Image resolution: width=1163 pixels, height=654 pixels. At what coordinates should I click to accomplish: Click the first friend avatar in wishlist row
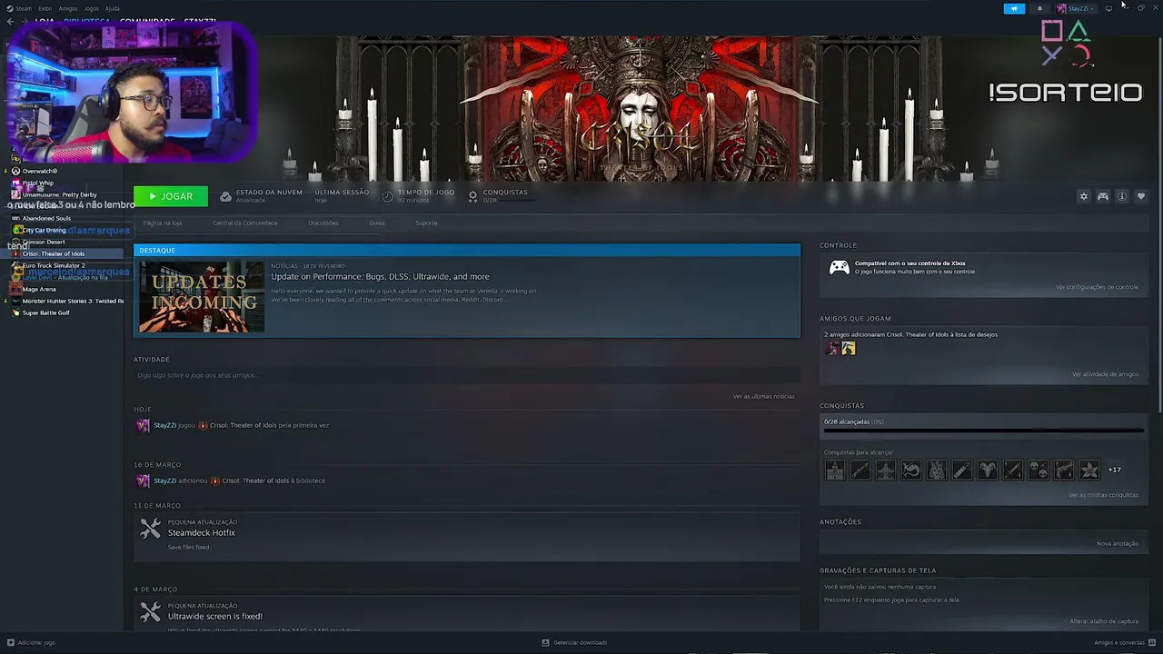pyautogui.click(x=832, y=348)
